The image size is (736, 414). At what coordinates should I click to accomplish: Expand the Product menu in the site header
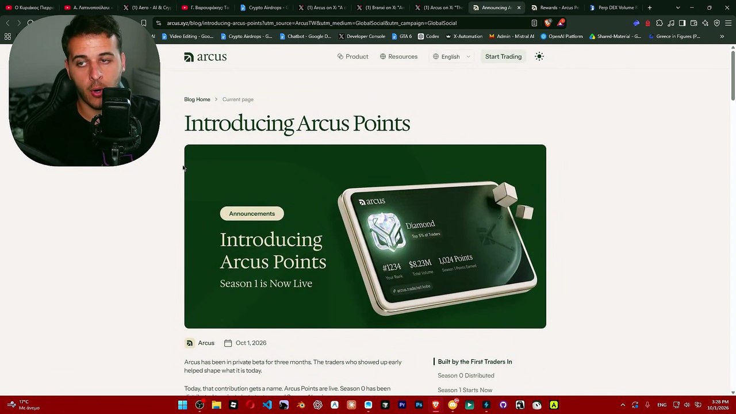352,56
